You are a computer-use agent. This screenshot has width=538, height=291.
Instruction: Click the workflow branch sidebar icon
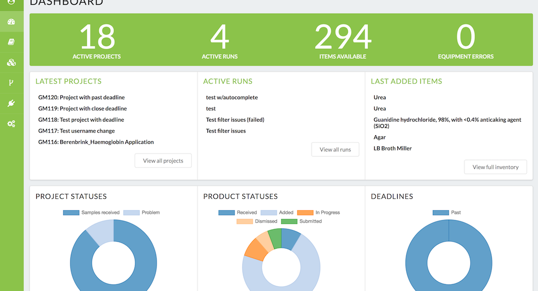click(x=11, y=83)
